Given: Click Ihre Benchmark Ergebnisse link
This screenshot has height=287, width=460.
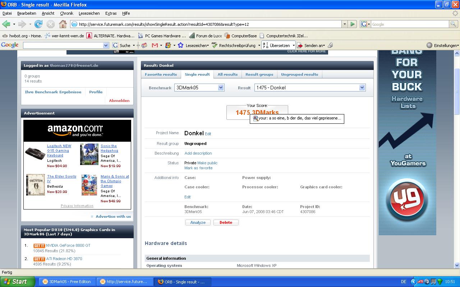Looking at the screenshot, I should point(53,92).
